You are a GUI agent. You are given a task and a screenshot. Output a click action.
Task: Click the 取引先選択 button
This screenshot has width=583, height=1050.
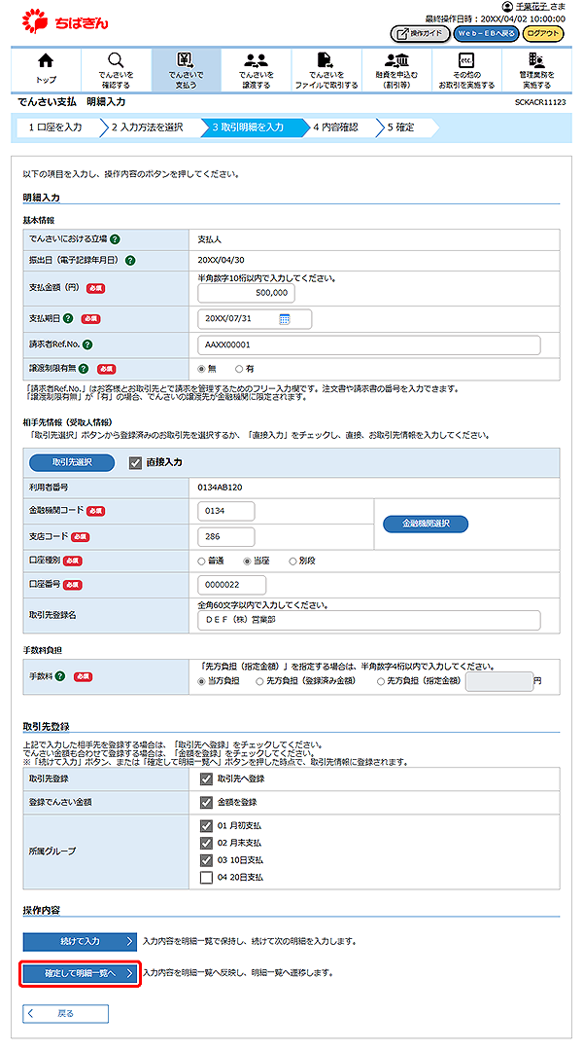pos(72,463)
